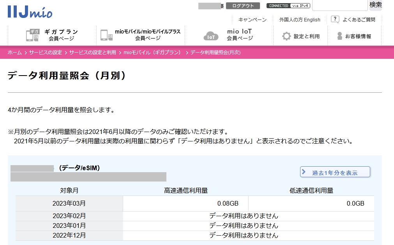Viewport: 394px width, 245px height.
Task: Click the 2022年12月 row cell
Action: [x=69, y=236]
